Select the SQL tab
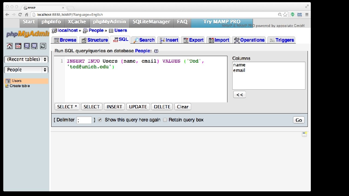The width and height of the screenshot is (349, 196). (121, 39)
